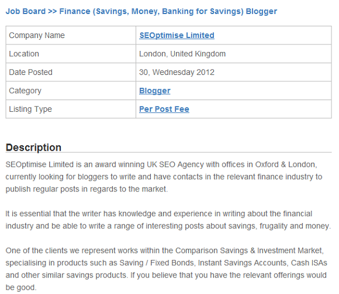
Task: Click the Company Name label cell
Action: pyautogui.click(x=71, y=35)
